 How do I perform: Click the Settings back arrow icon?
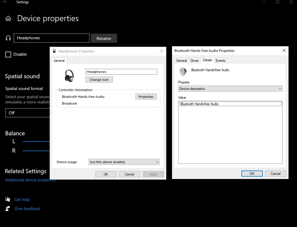pos(5,2)
